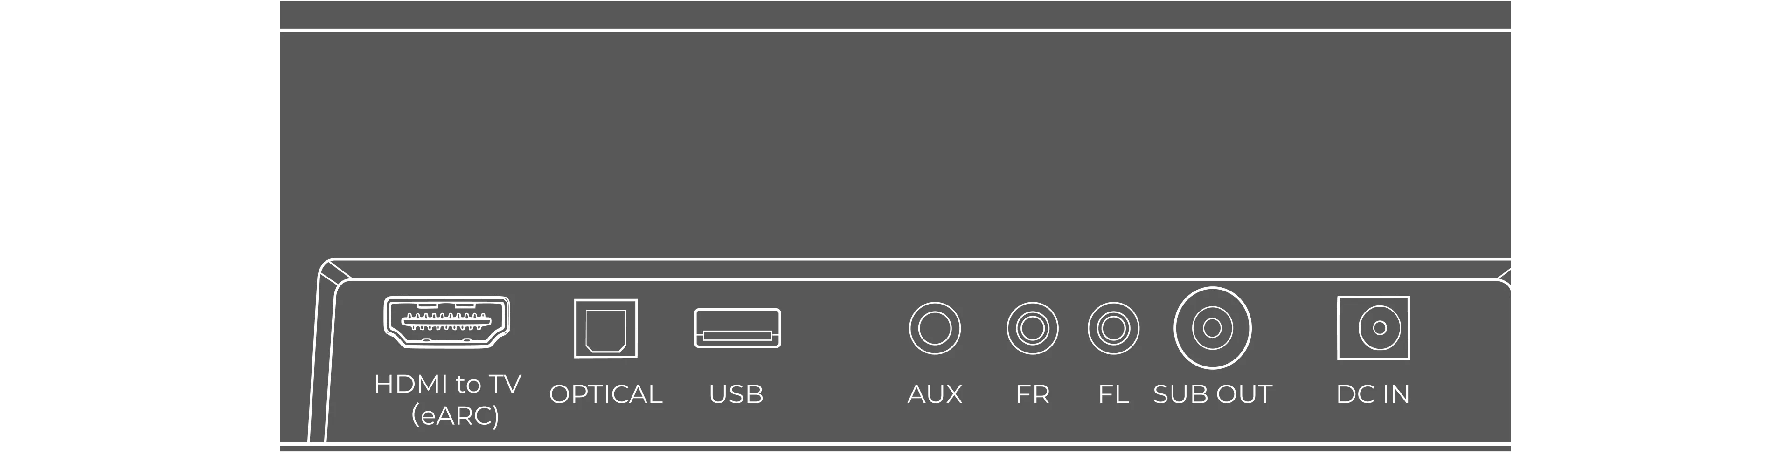1791x454 pixels.
Task: Select the DC IN text label
Action: tap(1373, 394)
